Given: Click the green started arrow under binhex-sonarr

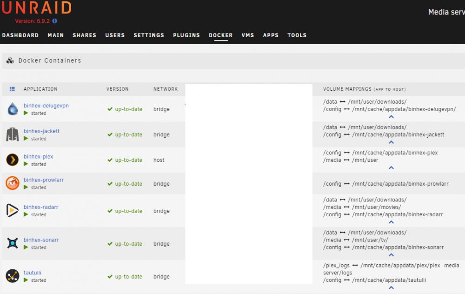Looking at the screenshot, I should click(26, 247).
